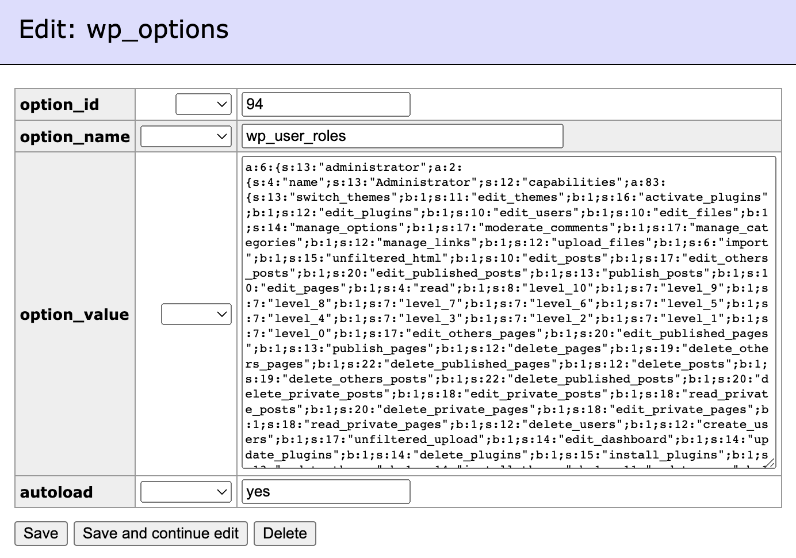Focus the wp_user_roles option_name field
The image size is (796, 558).
[x=402, y=136]
